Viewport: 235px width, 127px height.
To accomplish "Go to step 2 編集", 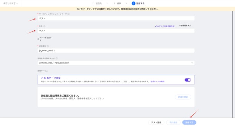I will click(x=117, y=3).
